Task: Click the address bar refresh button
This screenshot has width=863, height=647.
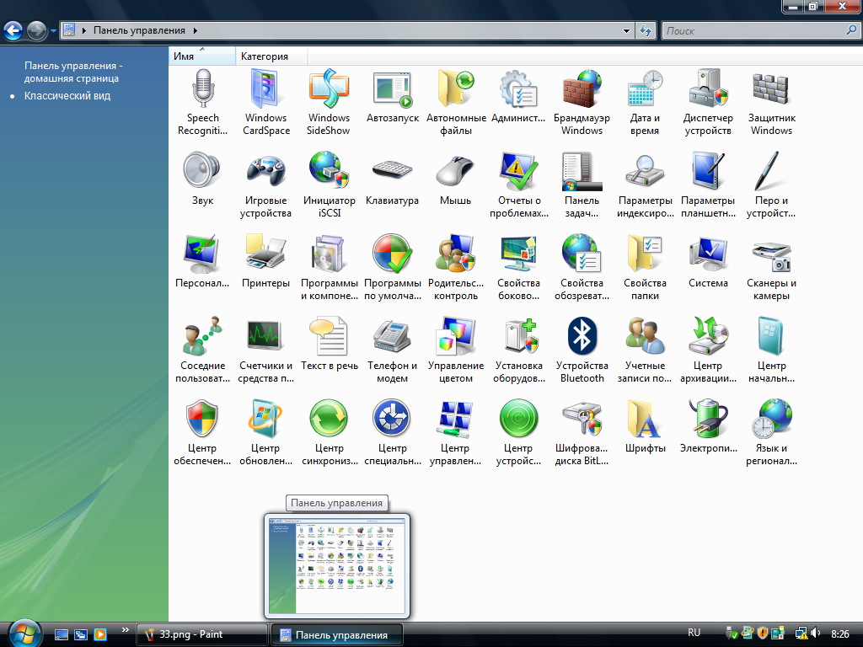Action: pos(646,31)
